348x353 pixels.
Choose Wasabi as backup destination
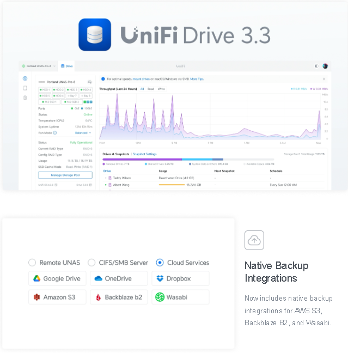(180, 297)
